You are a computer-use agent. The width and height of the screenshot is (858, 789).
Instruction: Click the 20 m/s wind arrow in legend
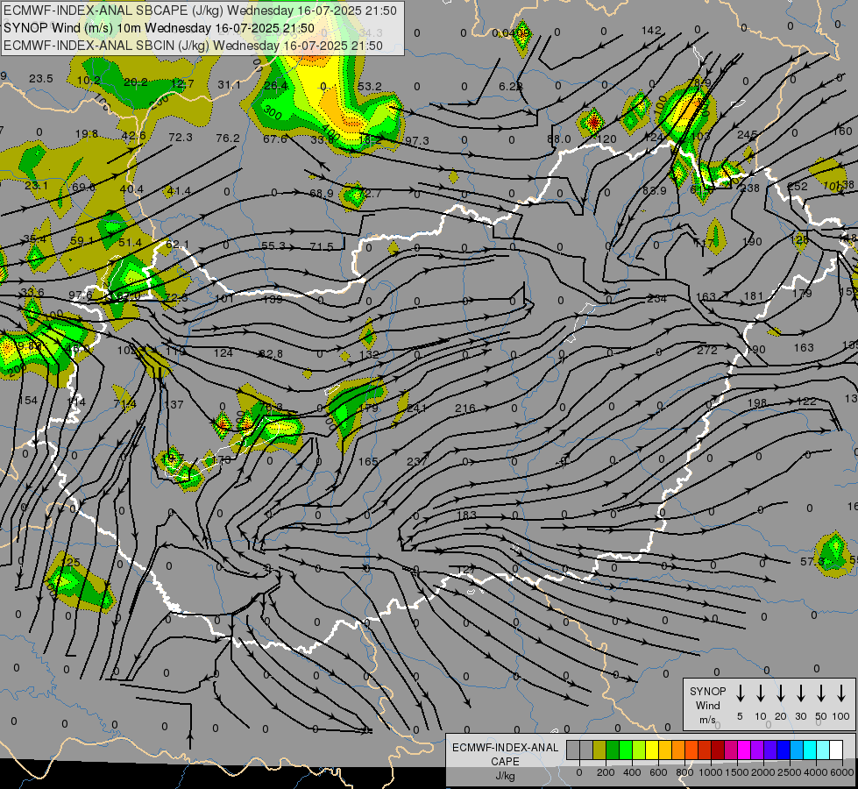pos(781,693)
